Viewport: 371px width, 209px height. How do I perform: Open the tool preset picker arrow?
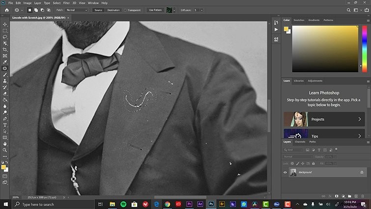coord(22,10)
